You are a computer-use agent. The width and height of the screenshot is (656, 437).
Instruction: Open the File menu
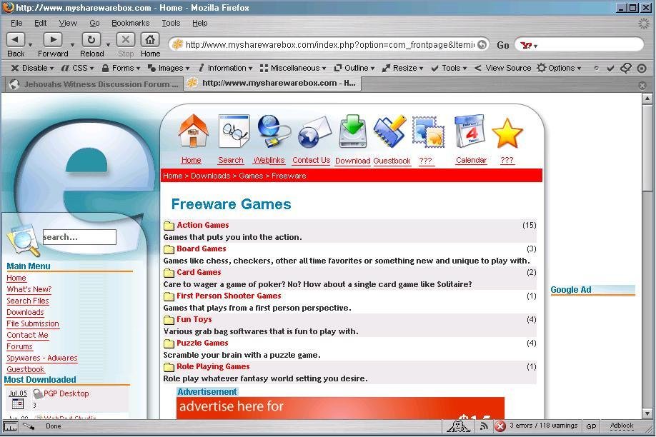(x=16, y=23)
